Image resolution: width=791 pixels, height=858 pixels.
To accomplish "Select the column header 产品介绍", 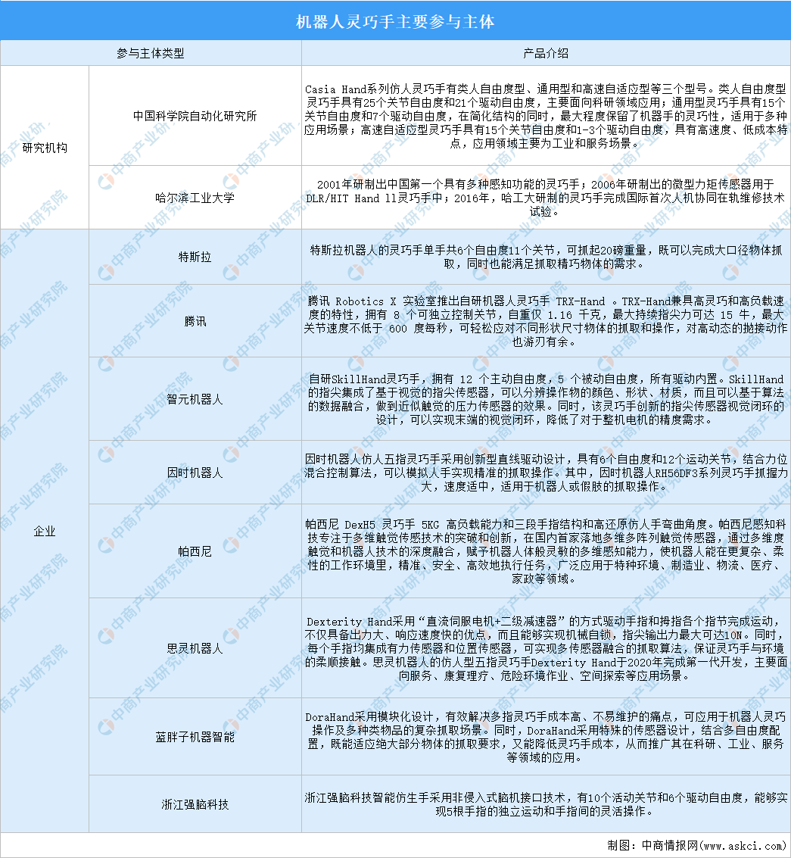I will 546,53.
